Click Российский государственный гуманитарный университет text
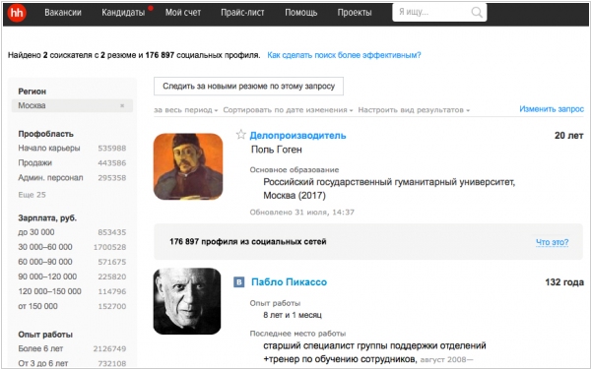The height and width of the screenshot is (369, 591). 389,182
